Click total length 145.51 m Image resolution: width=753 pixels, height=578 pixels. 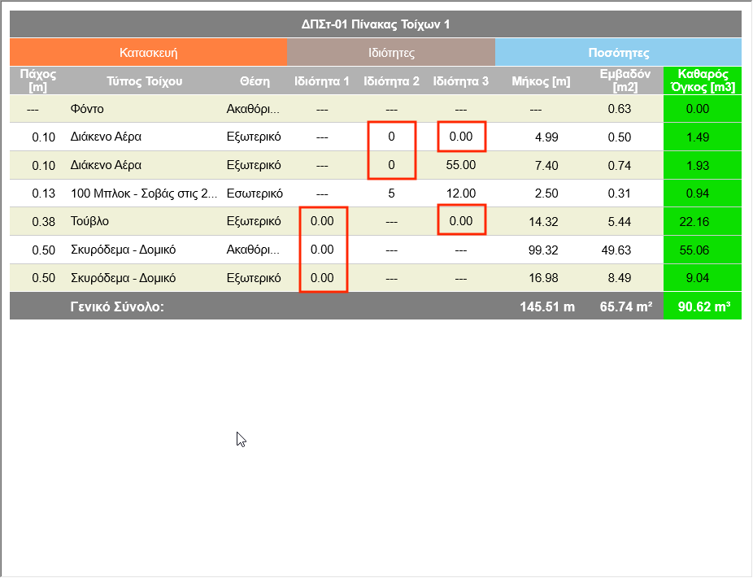click(547, 306)
